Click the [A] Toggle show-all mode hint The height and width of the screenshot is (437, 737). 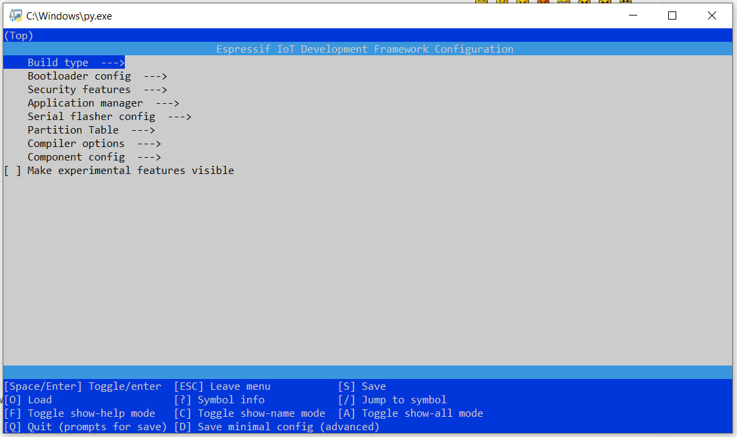click(411, 413)
